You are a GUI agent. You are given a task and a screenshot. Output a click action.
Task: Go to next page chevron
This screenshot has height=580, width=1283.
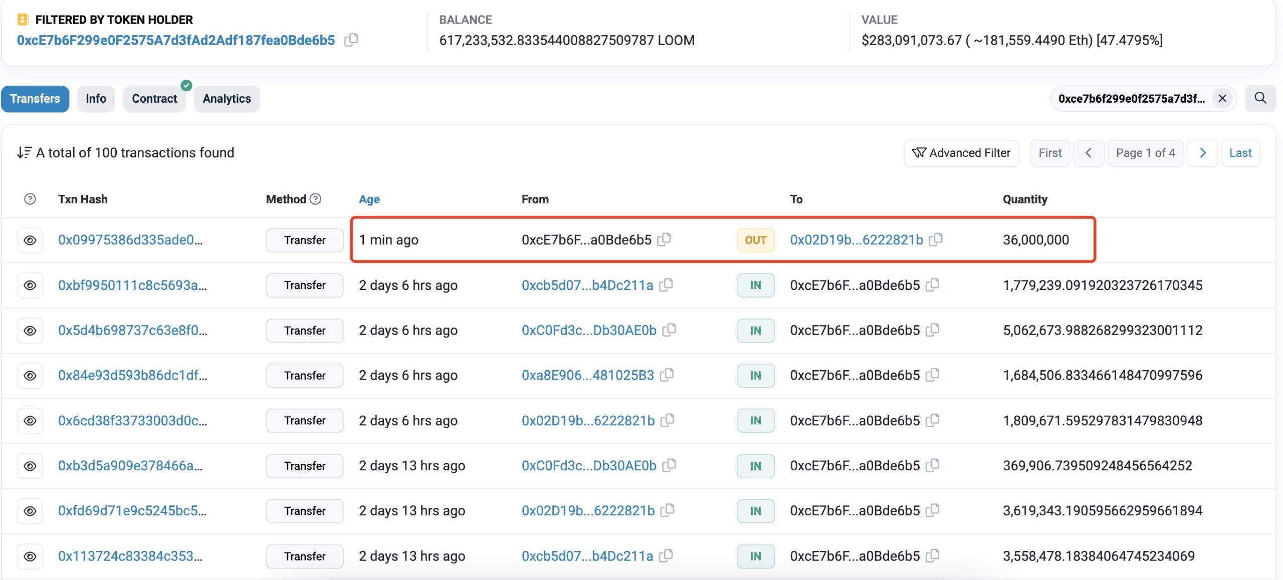pyautogui.click(x=1202, y=153)
